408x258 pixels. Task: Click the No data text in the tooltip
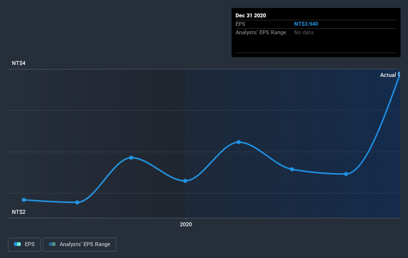pyautogui.click(x=304, y=32)
